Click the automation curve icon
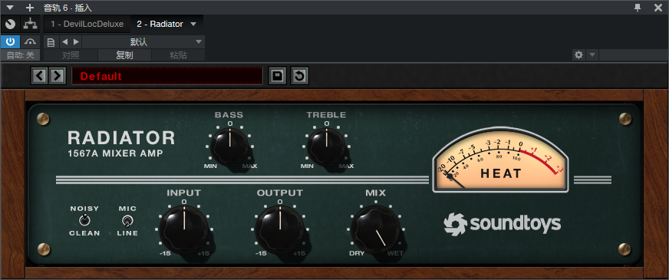The width and height of the screenshot is (669, 280). [x=30, y=42]
